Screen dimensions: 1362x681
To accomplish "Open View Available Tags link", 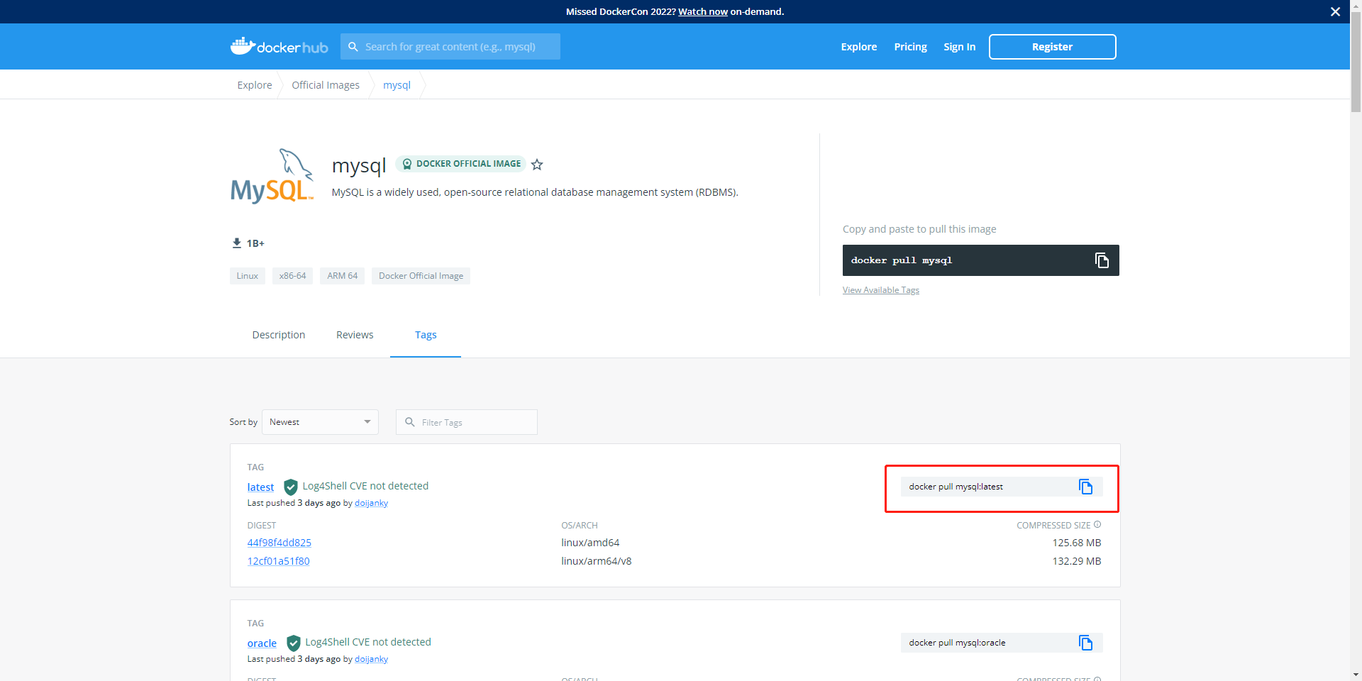I will [x=881, y=290].
